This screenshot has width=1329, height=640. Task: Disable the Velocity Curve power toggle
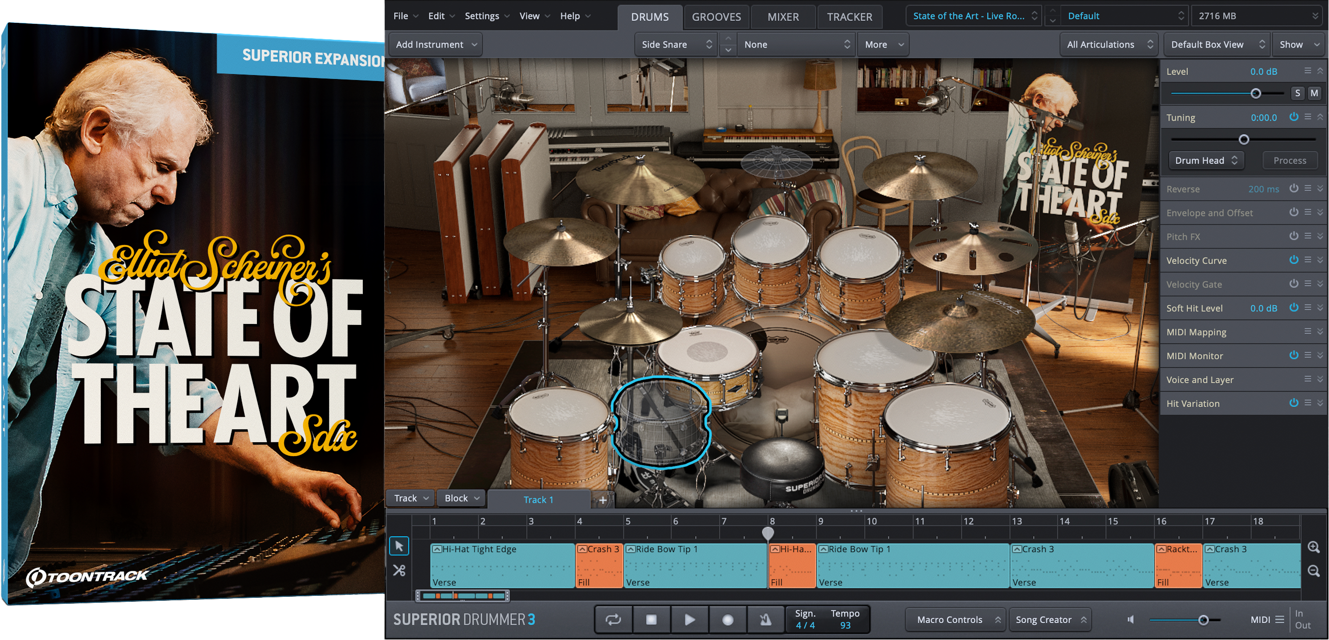pyautogui.click(x=1294, y=260)
